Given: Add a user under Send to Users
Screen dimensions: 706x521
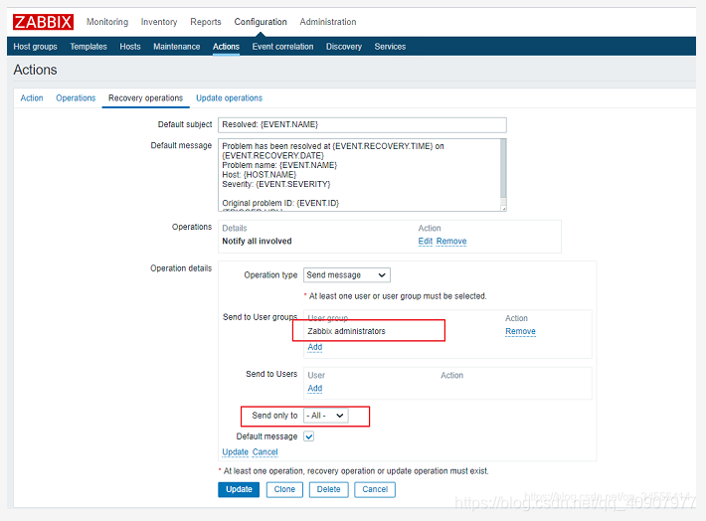Looking at the screenshot, I should 315,388.
